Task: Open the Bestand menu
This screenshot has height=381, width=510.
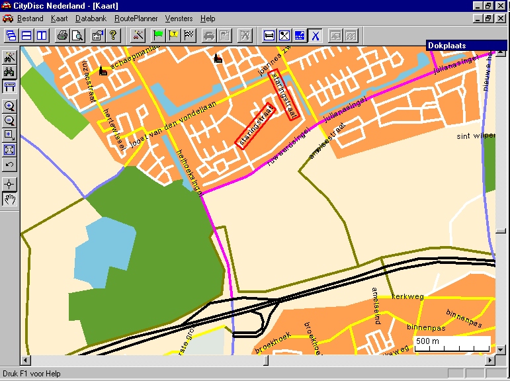Action: [30, 19]
